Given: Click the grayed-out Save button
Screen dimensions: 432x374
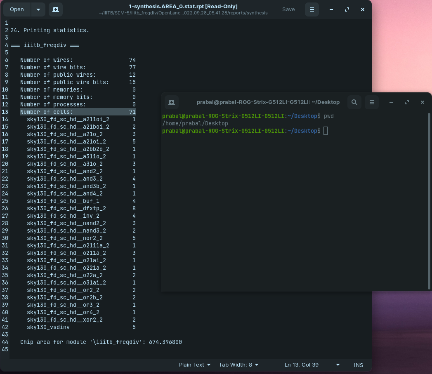Looking at the screenshot, I should 288,9.
